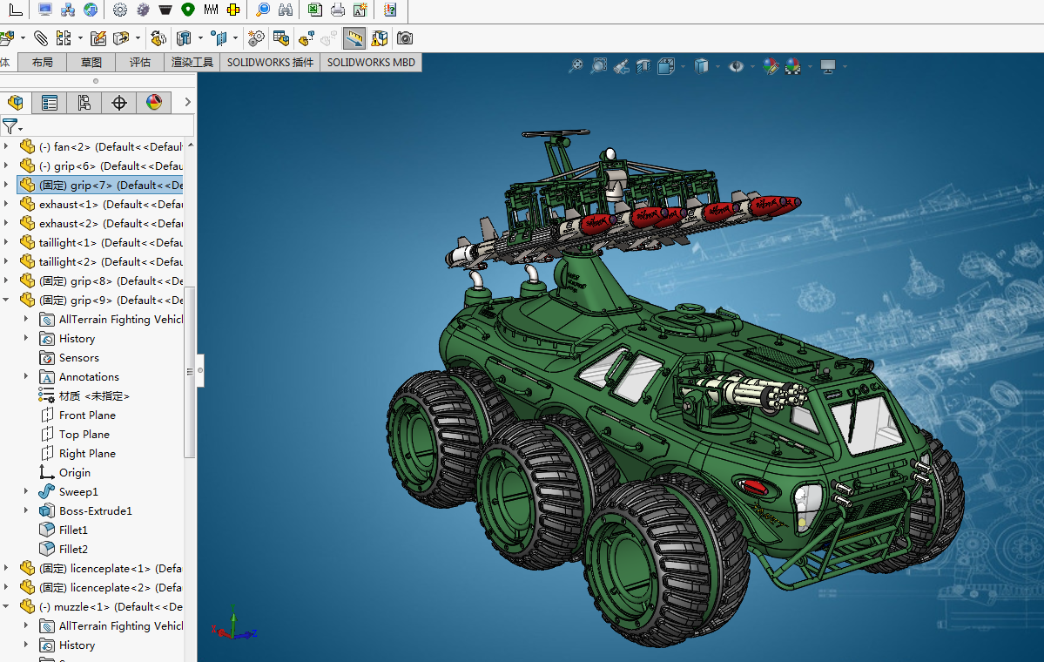Click the spring (coil) toolbox icon
Viewport: 1044px width, 662px height.
coord(211,10)
